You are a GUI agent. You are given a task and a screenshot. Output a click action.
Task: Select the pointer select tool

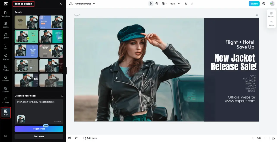(x=151, y=4)
